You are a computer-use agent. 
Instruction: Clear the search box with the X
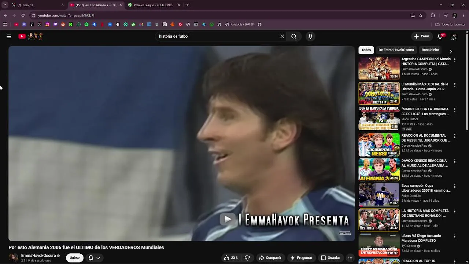pyautogui.click(x=282, y=36)
